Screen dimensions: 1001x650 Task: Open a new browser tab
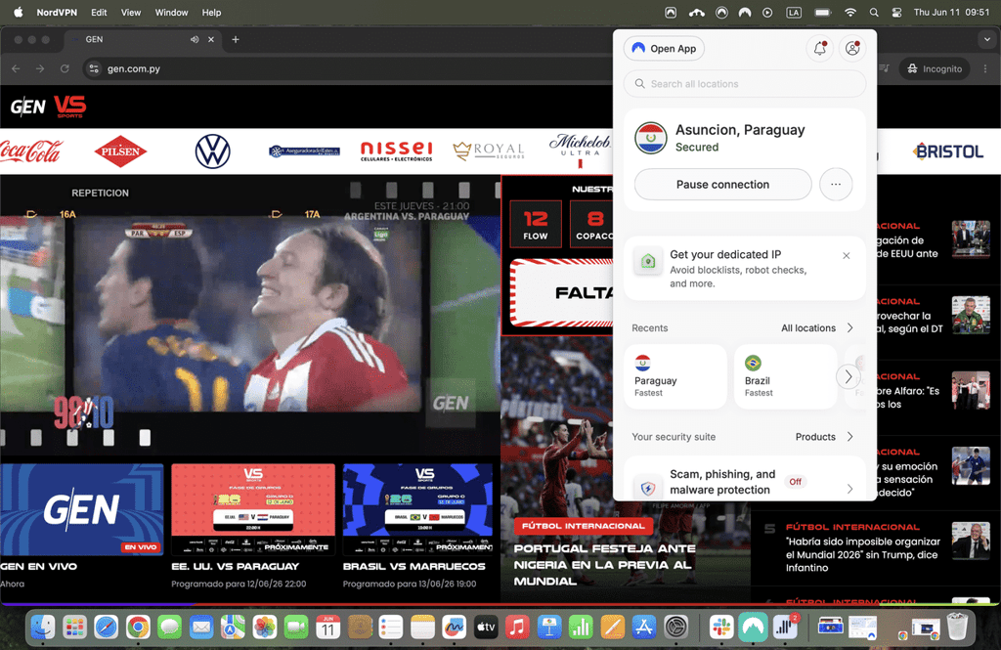236,40
